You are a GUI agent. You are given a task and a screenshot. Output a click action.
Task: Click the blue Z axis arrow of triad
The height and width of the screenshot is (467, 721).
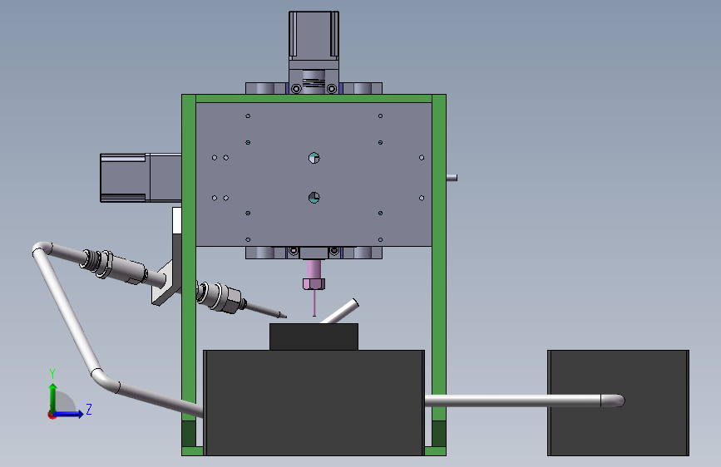(69, 414)
